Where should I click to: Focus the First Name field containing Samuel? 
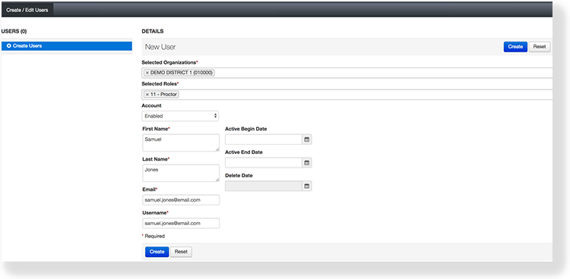tap(181, 143)
